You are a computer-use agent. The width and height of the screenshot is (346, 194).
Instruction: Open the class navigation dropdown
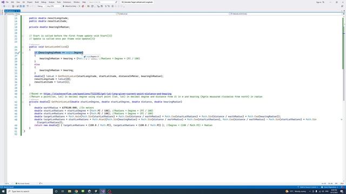point(173,14)
